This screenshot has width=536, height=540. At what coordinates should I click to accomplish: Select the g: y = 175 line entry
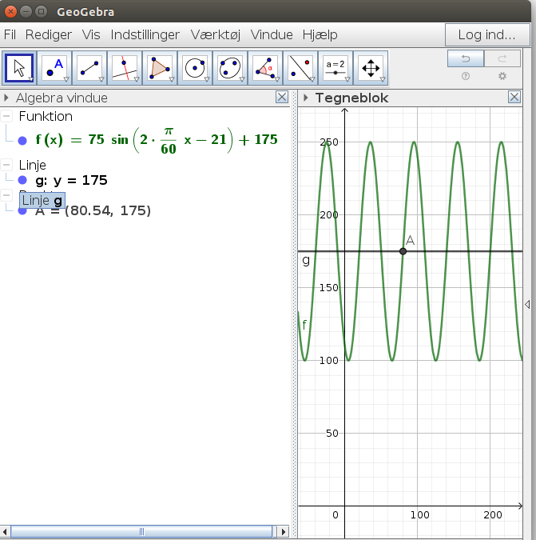[x=72, y=180]
